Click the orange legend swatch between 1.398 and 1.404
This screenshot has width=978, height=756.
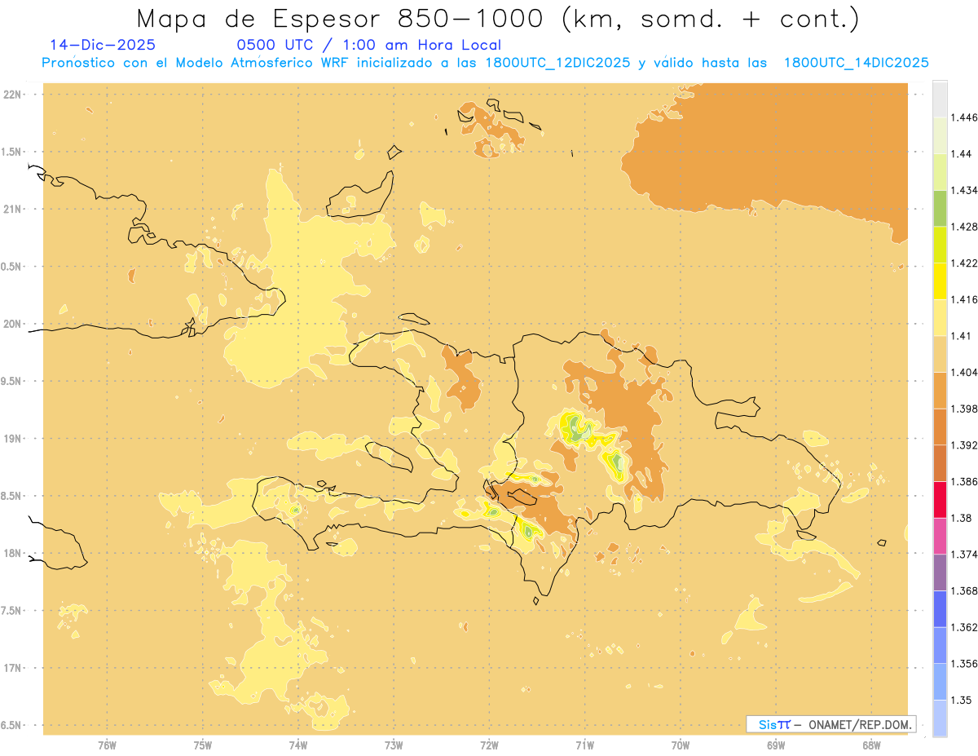pyautogui.click(x=940, y=390)
